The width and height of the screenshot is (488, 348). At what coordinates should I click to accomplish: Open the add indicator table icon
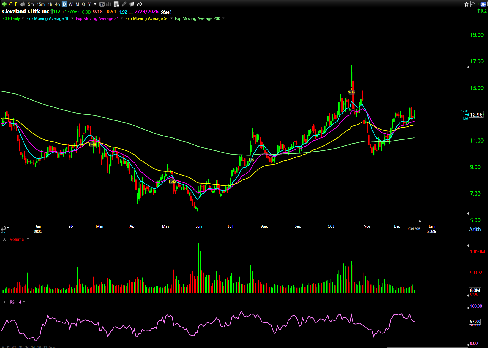tap(116, 4)
